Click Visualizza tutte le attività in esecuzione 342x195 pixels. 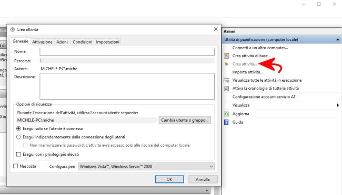(x=267, y=80)
